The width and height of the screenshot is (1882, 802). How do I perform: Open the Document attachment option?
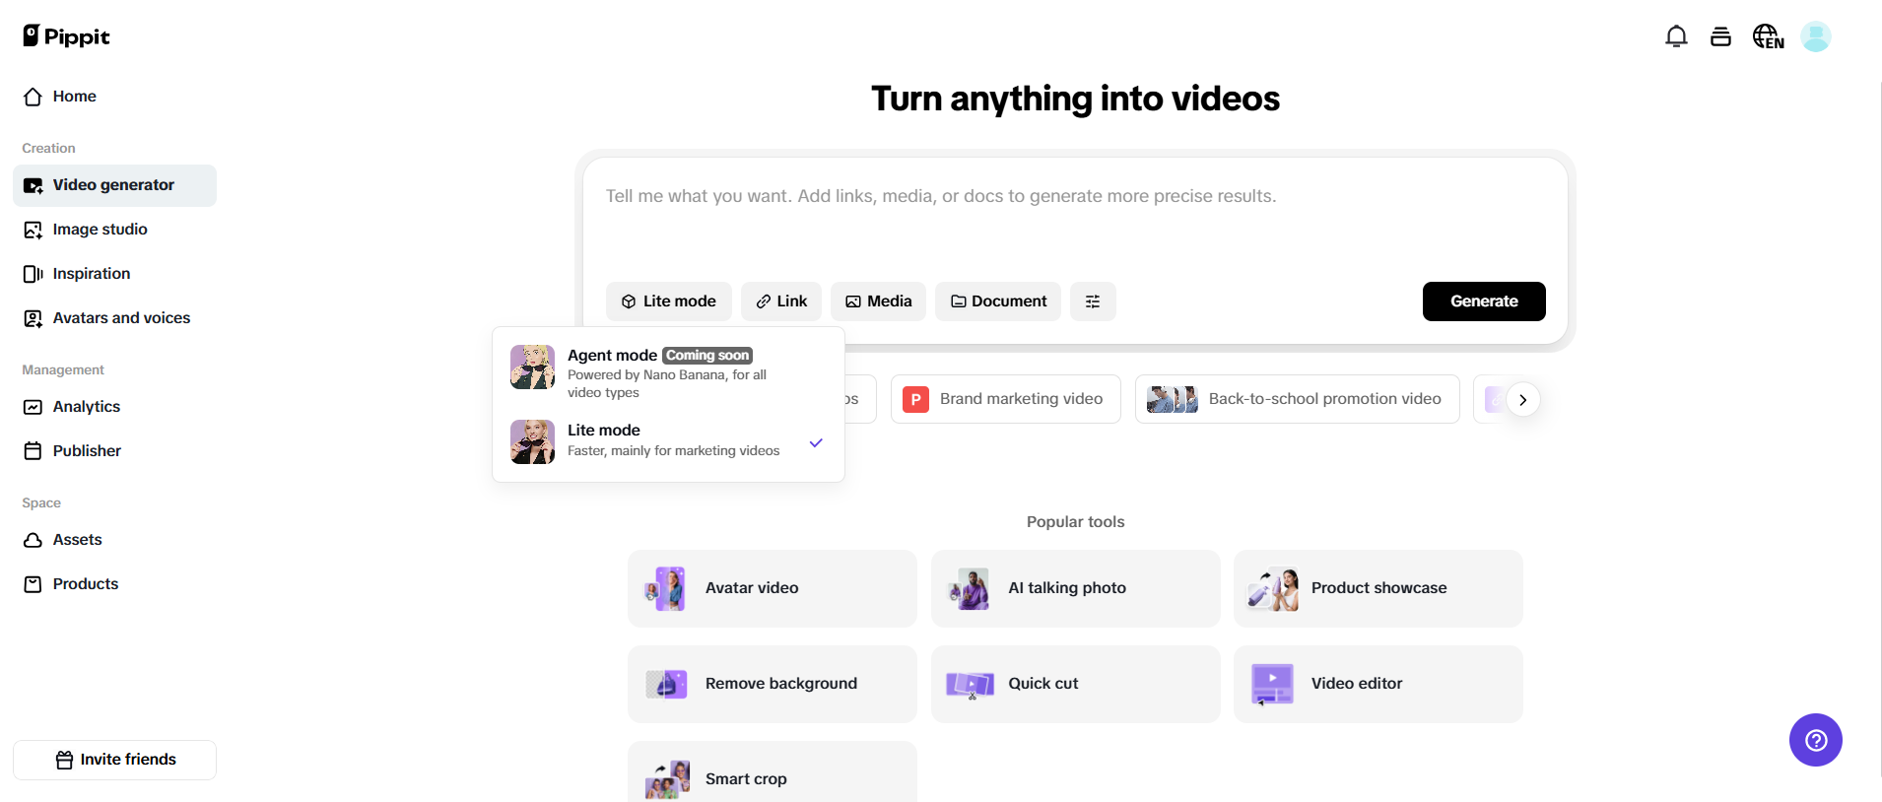997,301
